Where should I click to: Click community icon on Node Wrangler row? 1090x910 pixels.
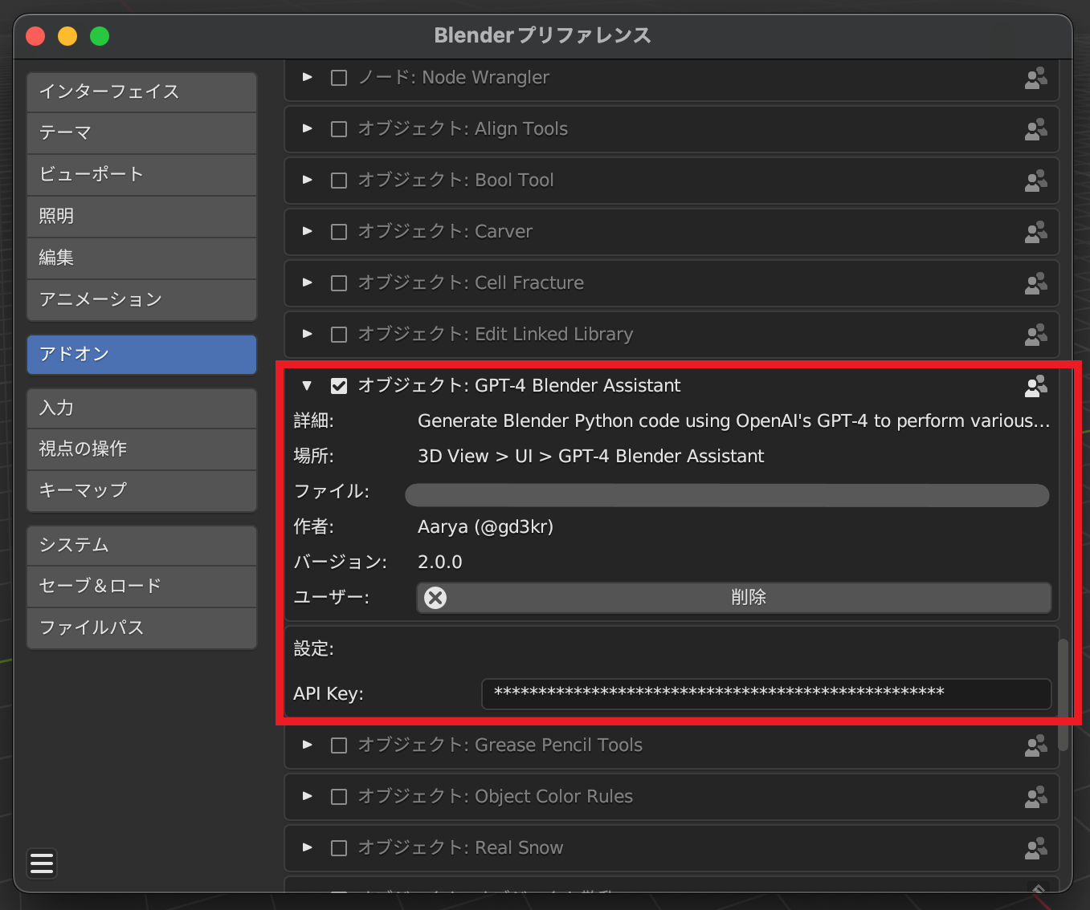pos(1035,78)
